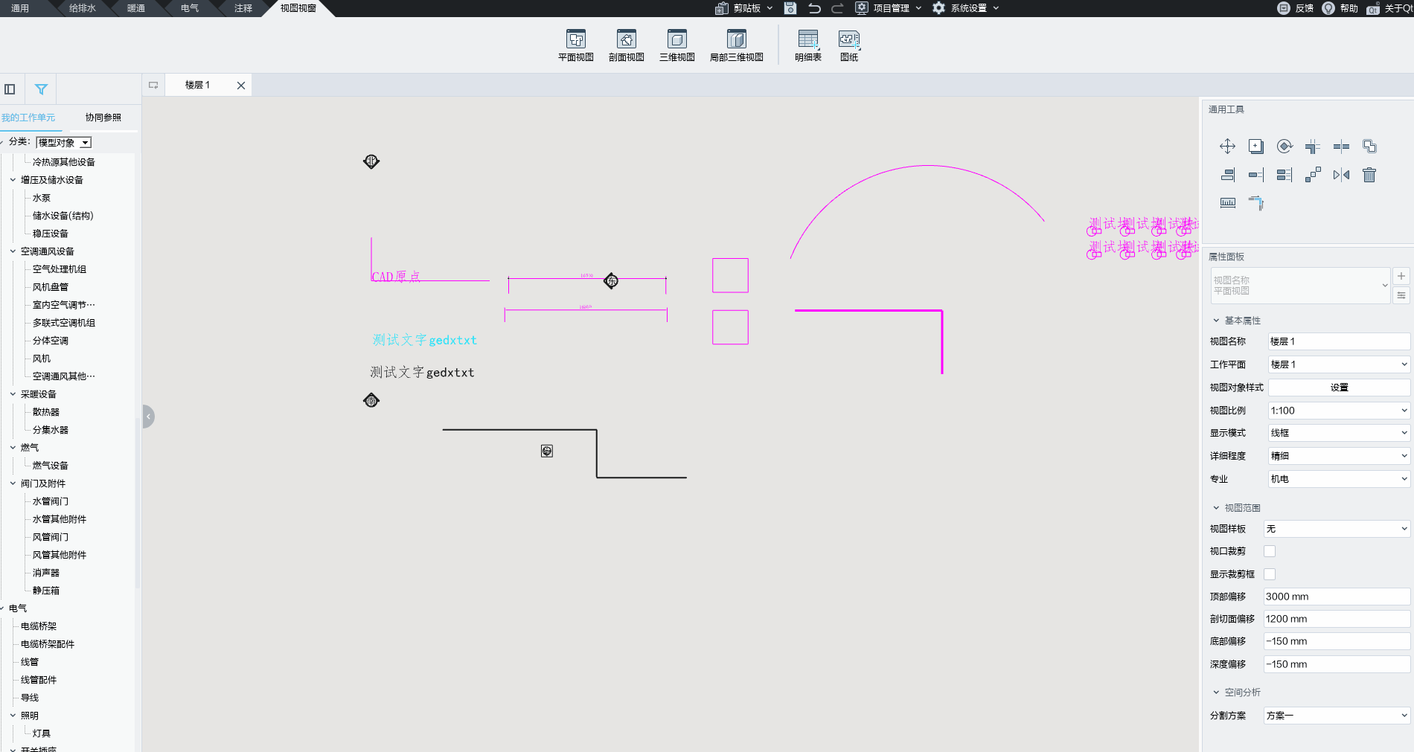Viewport: 1414px width, 752px height.
Task: Select the Align tool
Action: coord(1227,175)
